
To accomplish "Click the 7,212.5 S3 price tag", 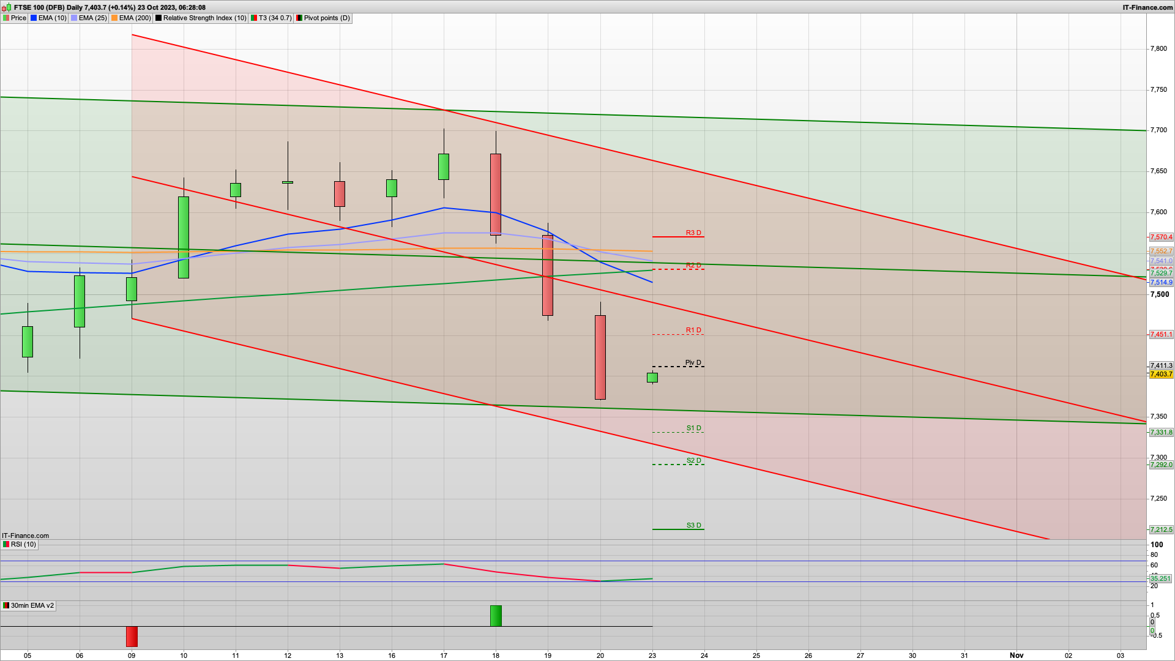I will coord(1161,529).
